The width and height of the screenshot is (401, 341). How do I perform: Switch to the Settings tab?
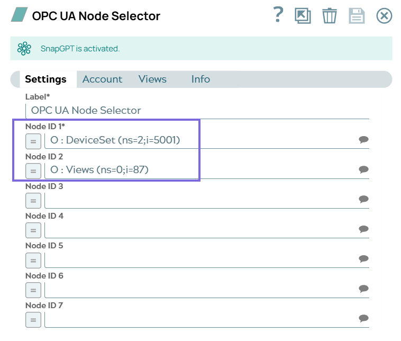point(46,79)
